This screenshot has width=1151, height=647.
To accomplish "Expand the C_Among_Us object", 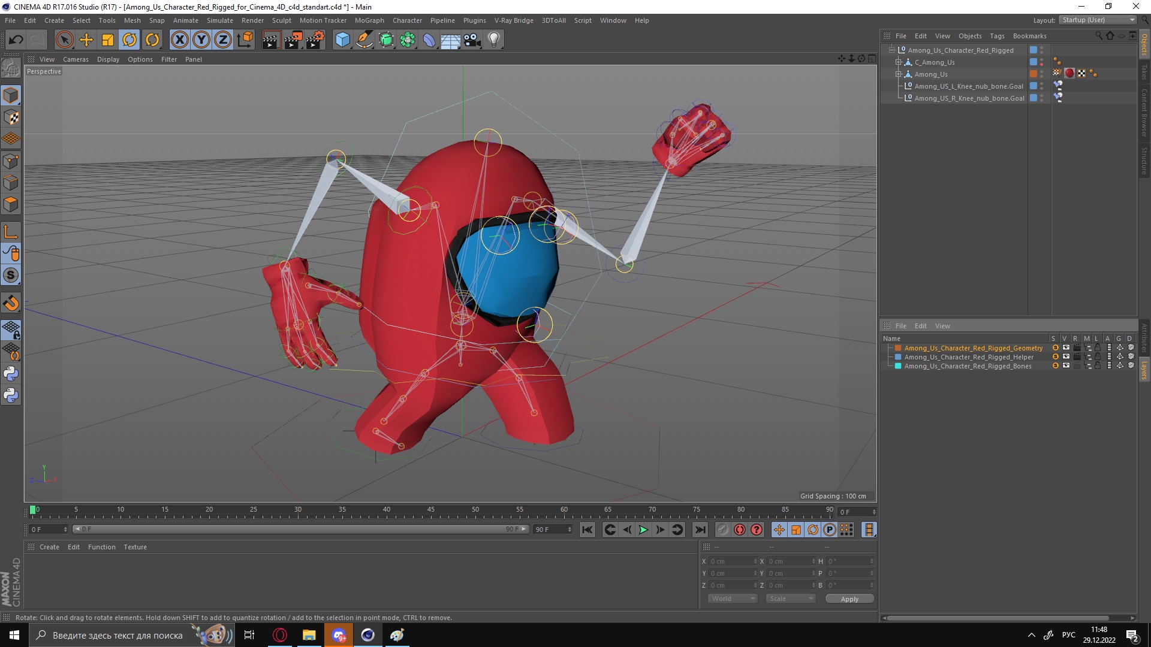I will 898,62.
